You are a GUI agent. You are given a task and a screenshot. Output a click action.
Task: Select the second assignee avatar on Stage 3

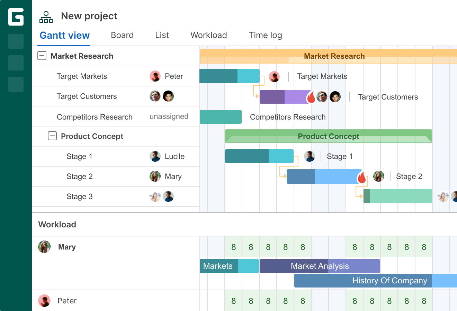[x=168, y=196]
